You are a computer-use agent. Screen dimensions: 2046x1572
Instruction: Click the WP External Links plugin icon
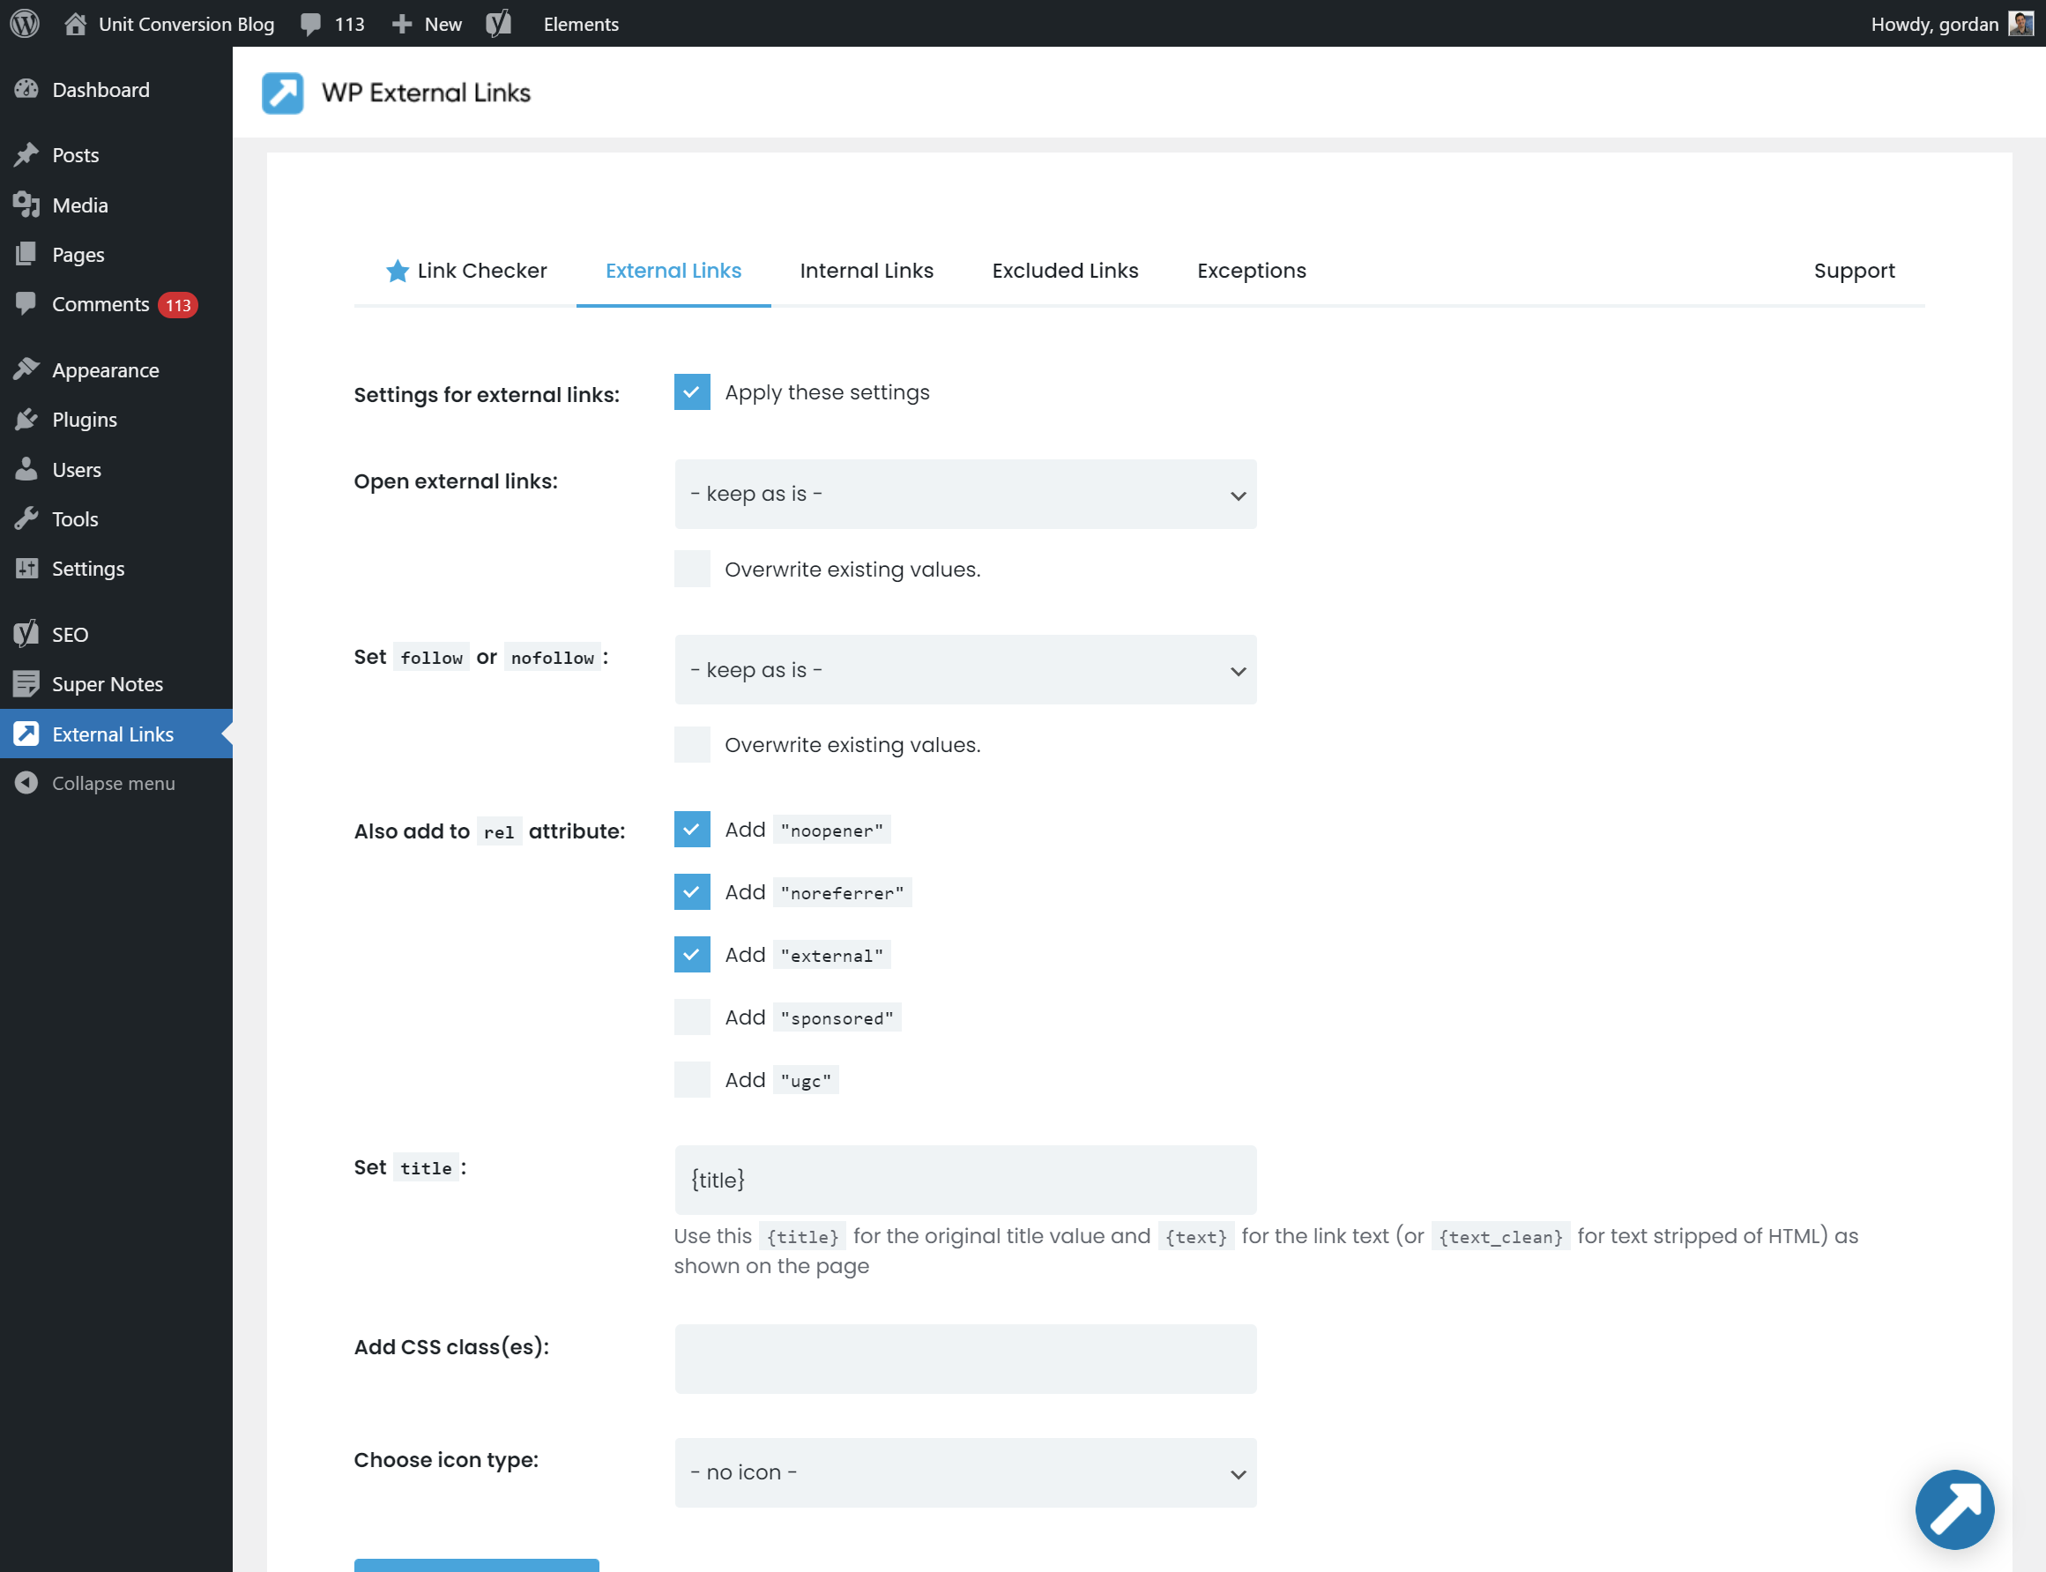tap(282, 91)
